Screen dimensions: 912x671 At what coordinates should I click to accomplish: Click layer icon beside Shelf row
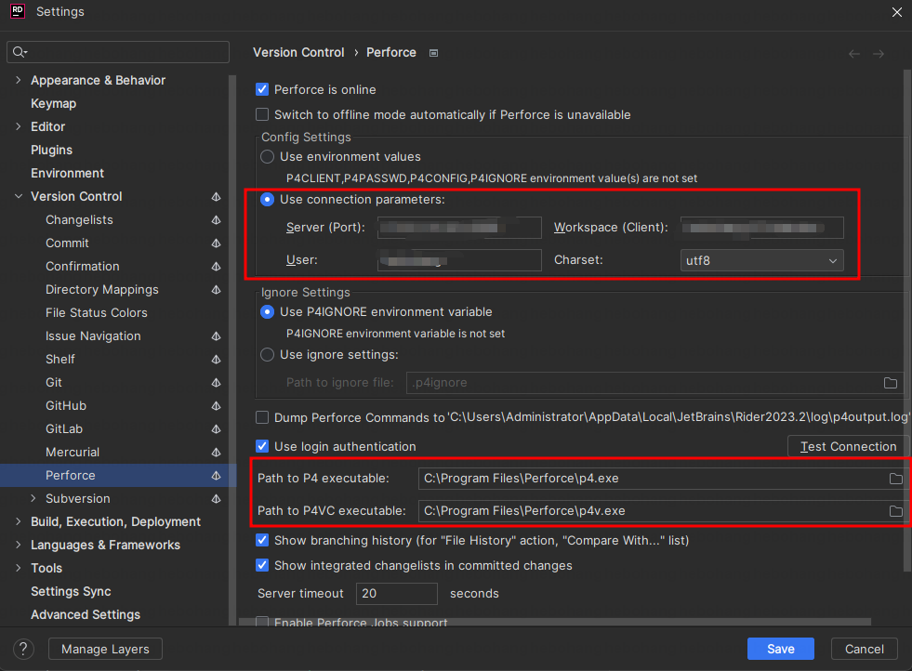click(217, 360)
